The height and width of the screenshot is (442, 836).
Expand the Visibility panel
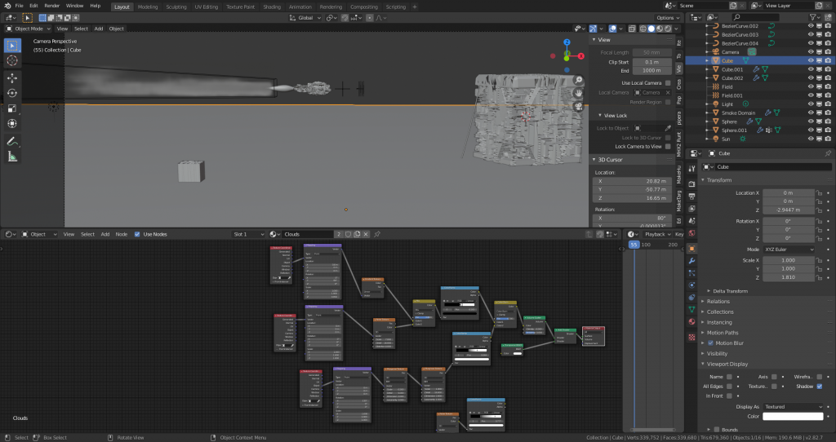pos(703,354)
